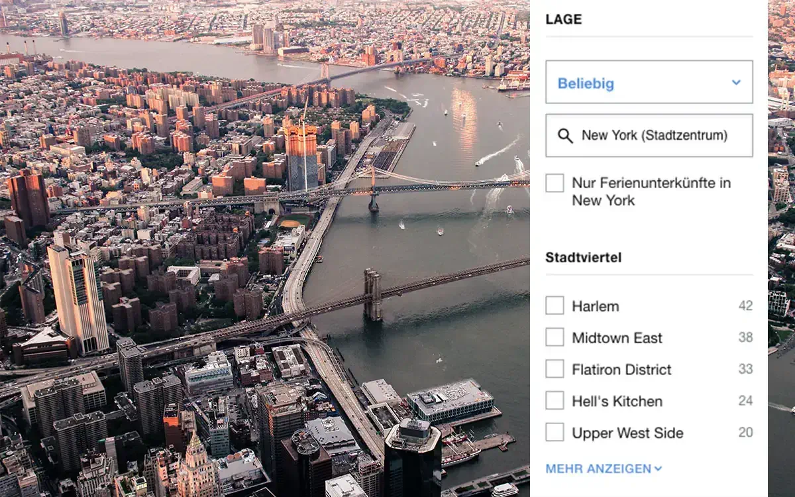Viewport: 795px width, 497px height.
Task: Click the chevron next to Mehr anzeigen
Action: click(658, 469)
